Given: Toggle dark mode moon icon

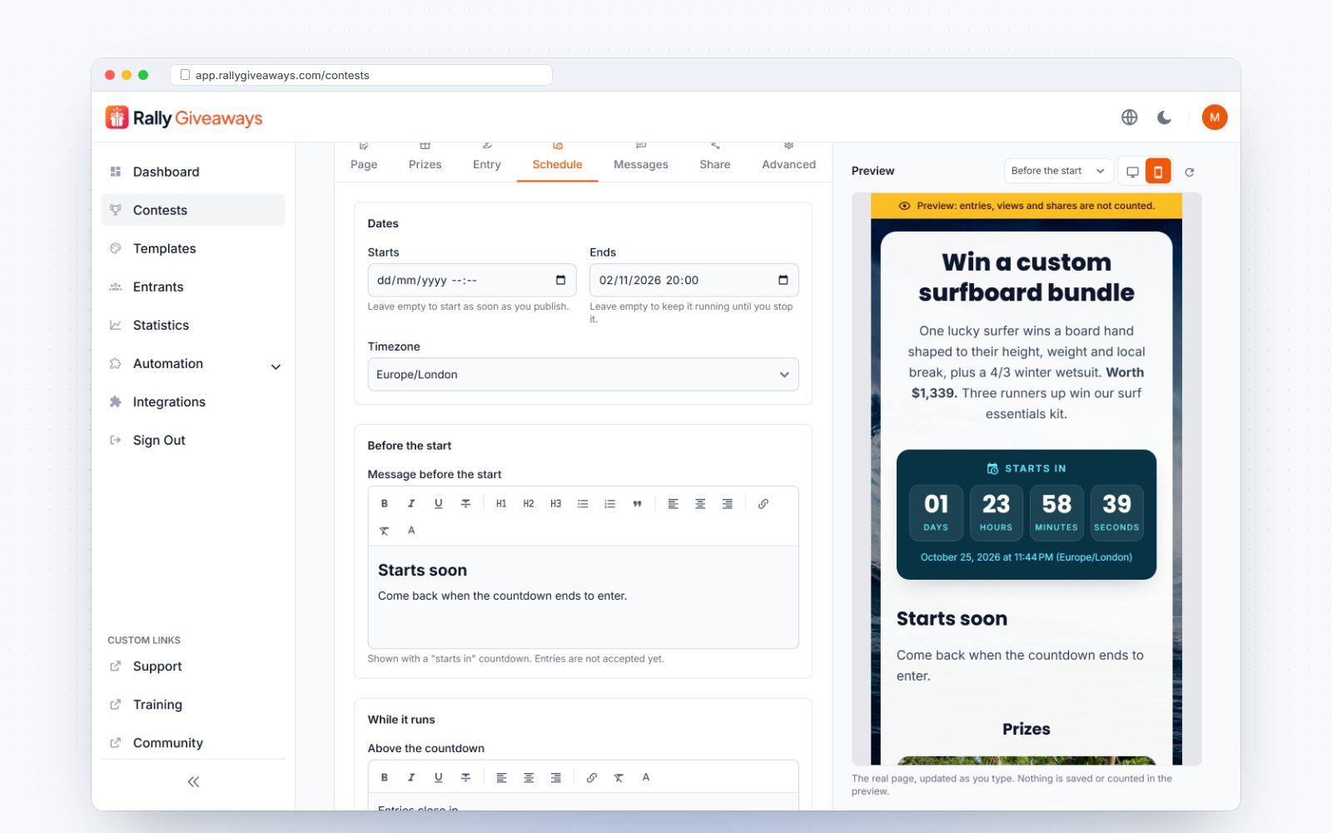Looking at the screenshot, I should 1165,117.
